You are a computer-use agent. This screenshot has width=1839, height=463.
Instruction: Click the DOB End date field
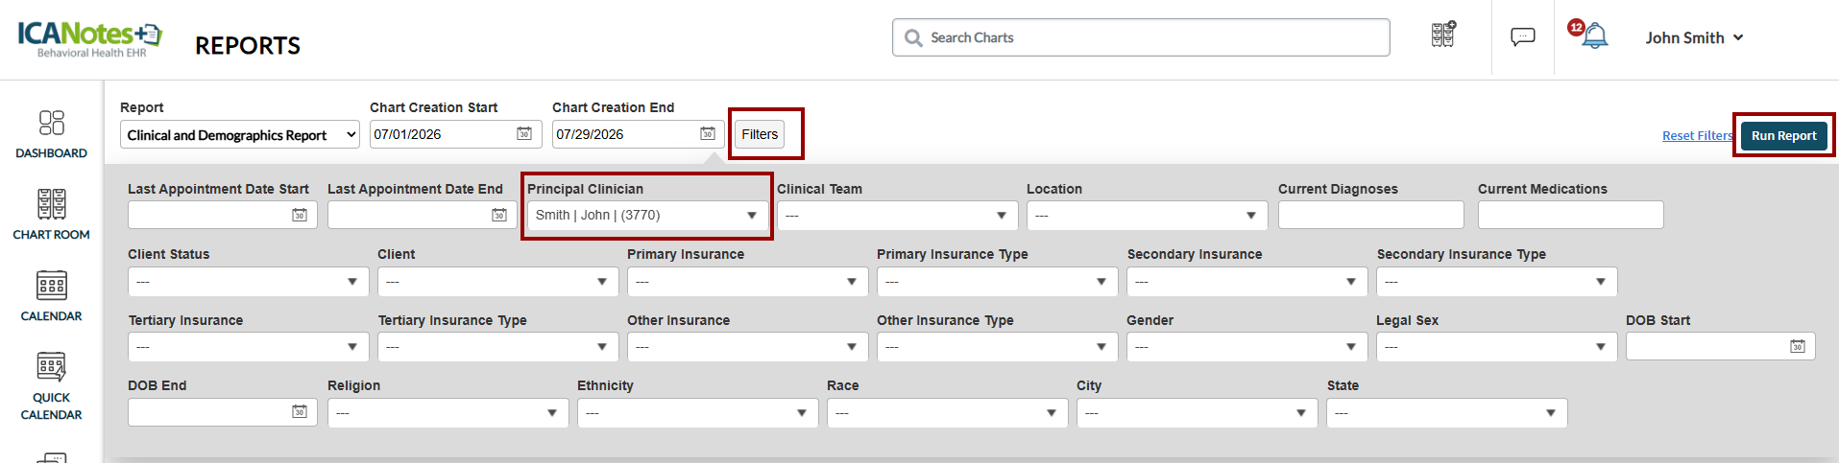pos(222,412)
